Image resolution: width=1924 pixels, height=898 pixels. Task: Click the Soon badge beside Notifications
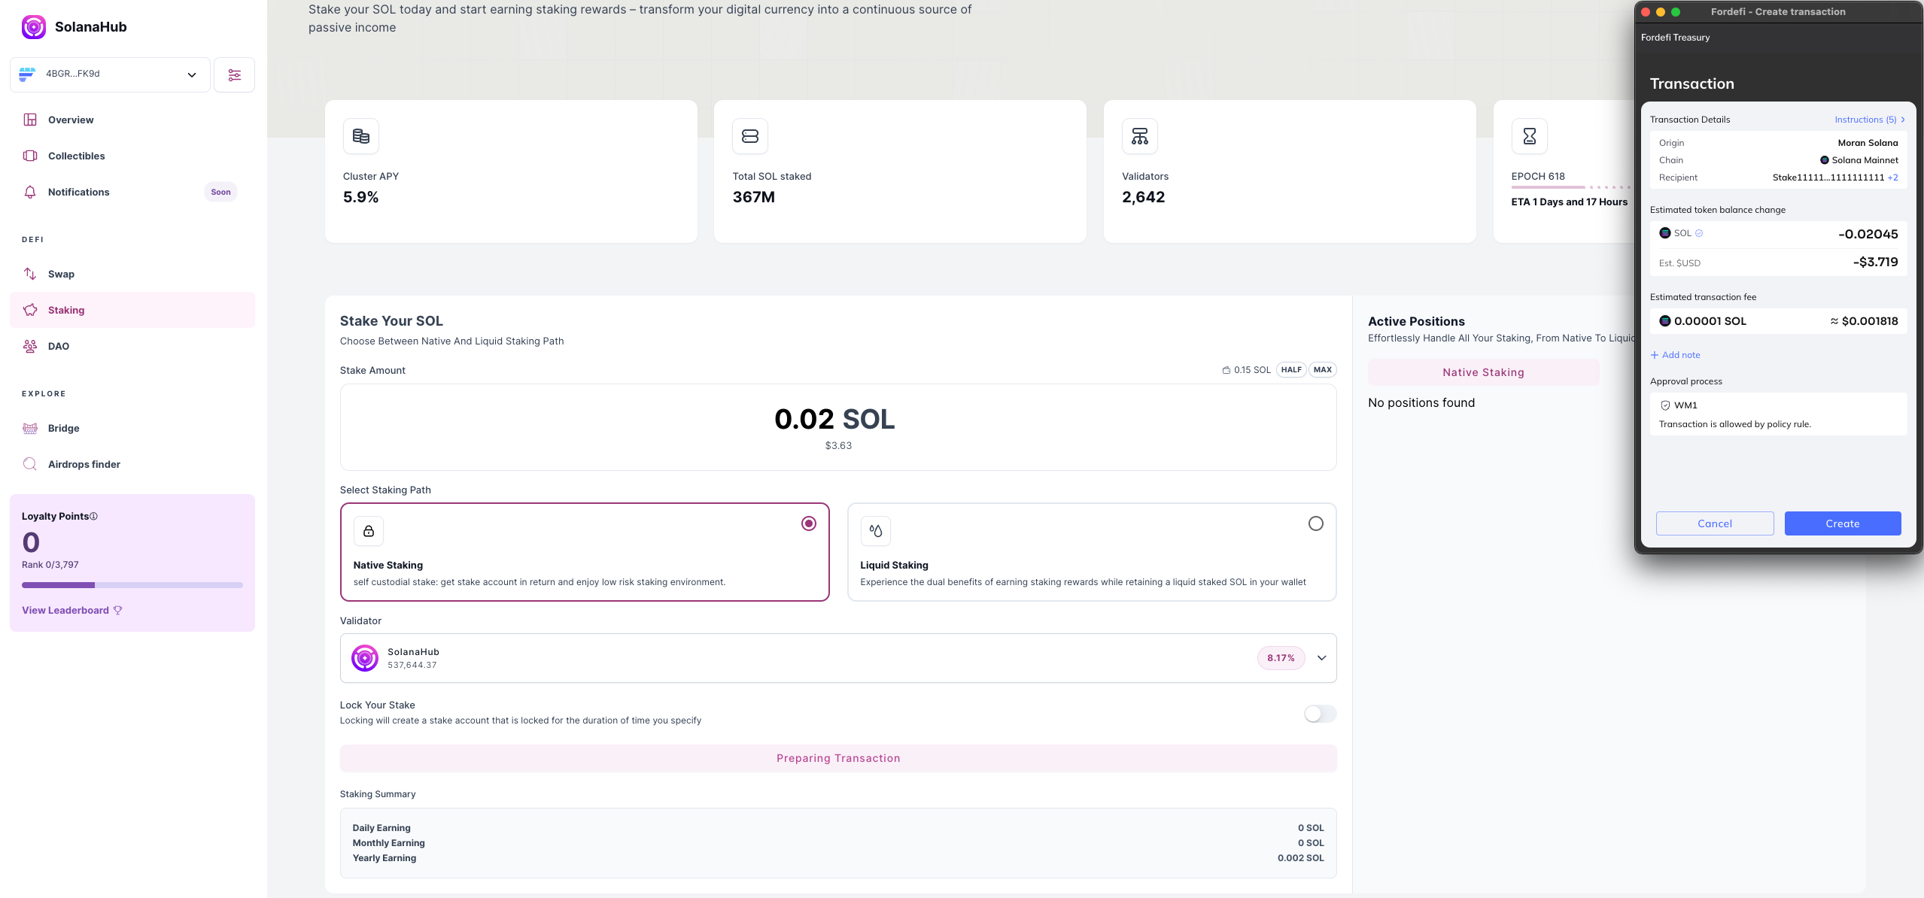pos(220,192)
